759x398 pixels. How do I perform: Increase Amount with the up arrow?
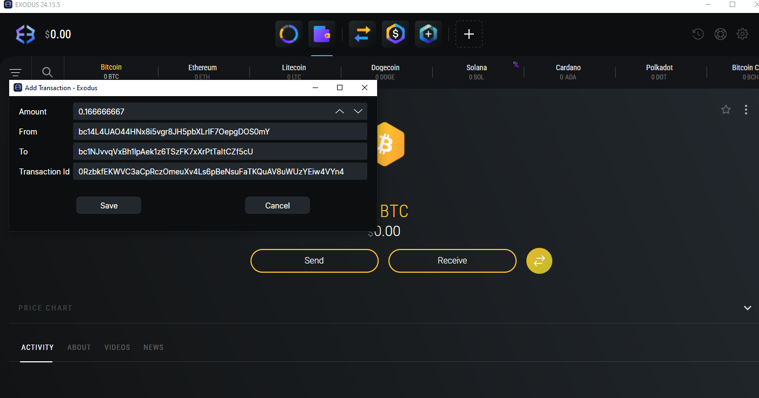[x=340, y=111]
